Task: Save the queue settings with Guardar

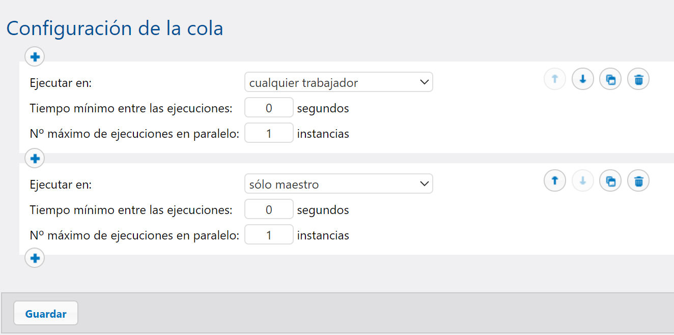Action: (46, 314)
